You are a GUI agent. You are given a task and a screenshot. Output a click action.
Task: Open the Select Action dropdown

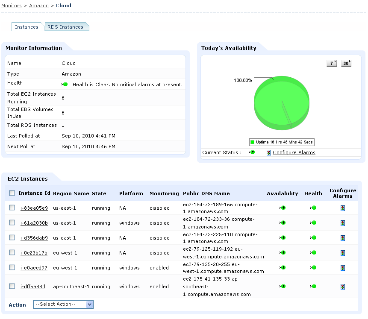point(63,304)
